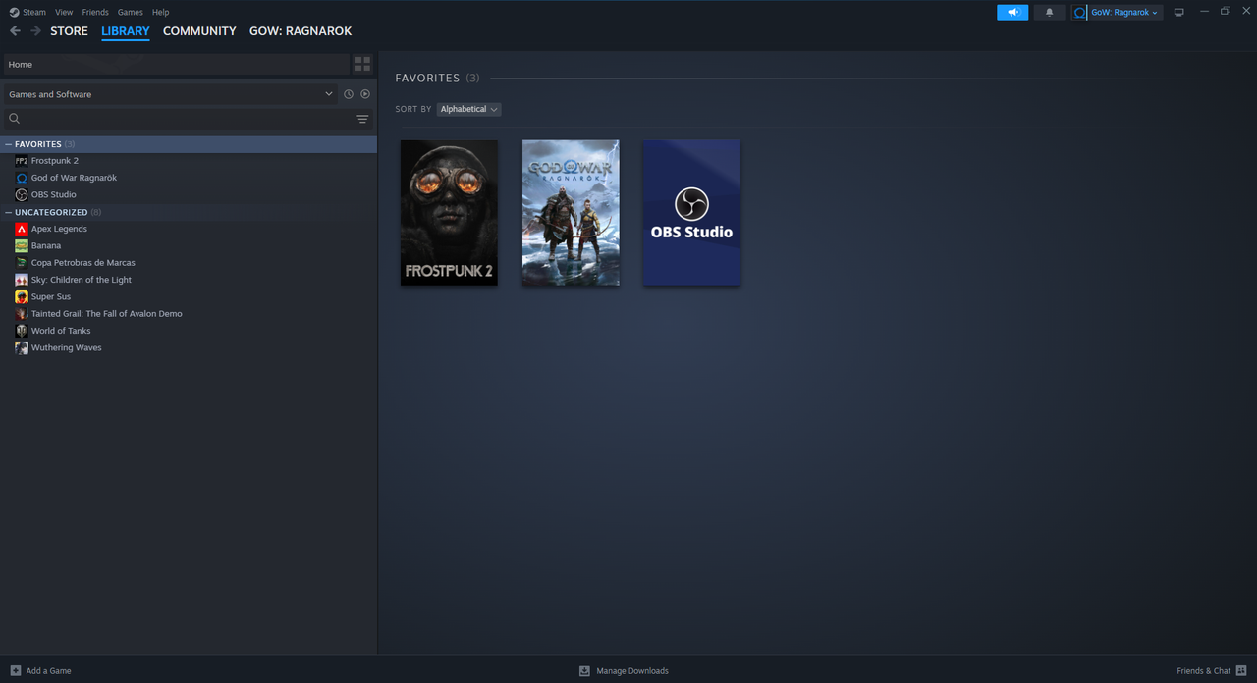Open Friends & Chat label
This screenshot has height=683, width=1257.
click(1203, 671)
